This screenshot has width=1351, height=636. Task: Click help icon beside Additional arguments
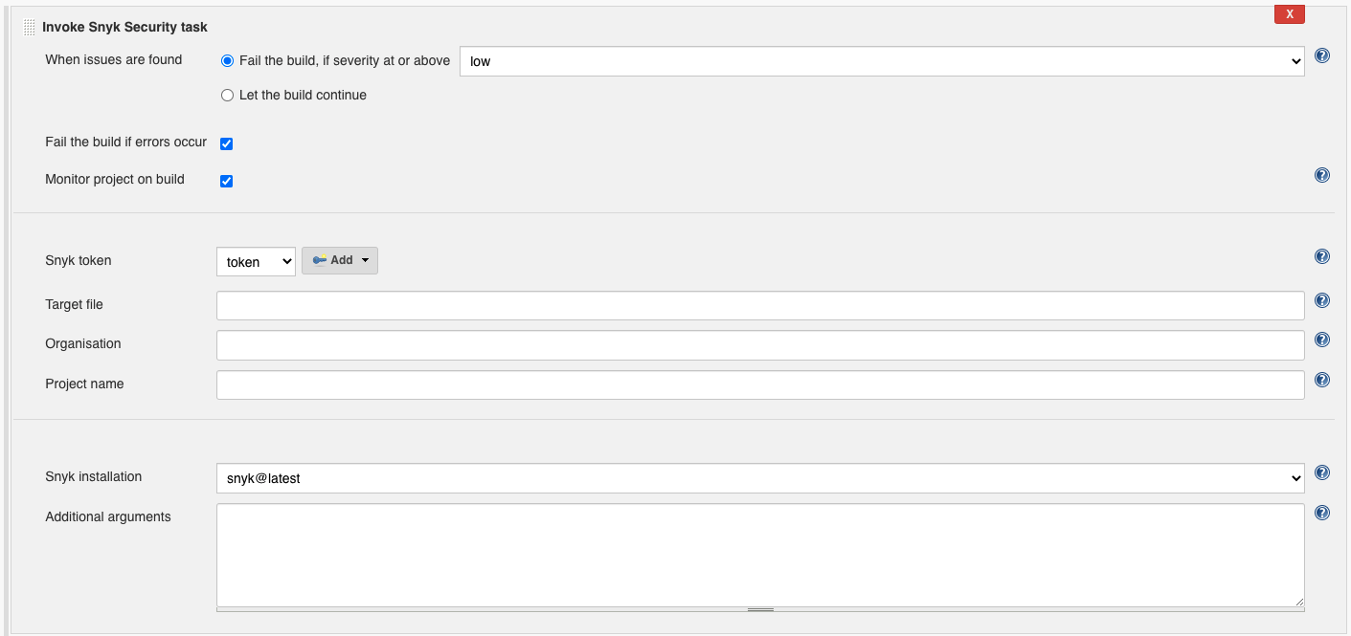[1322, 513]
